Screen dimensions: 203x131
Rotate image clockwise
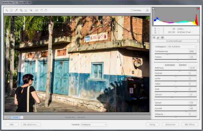point(46,10)
